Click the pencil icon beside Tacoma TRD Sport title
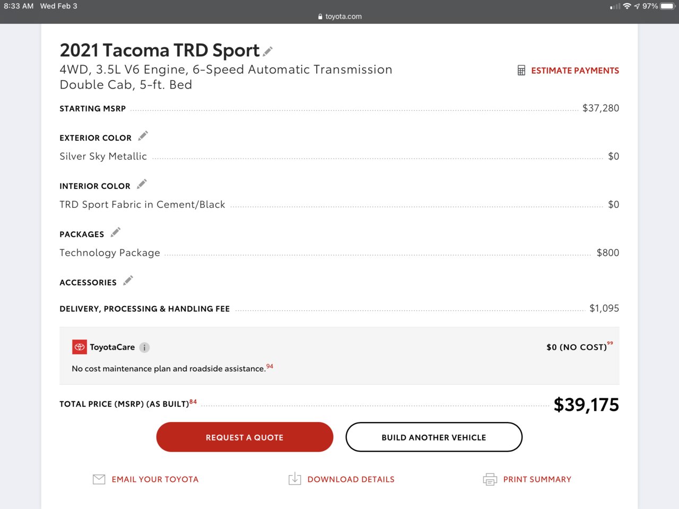The height and width of the screenshot is (509, 679). 268,51
